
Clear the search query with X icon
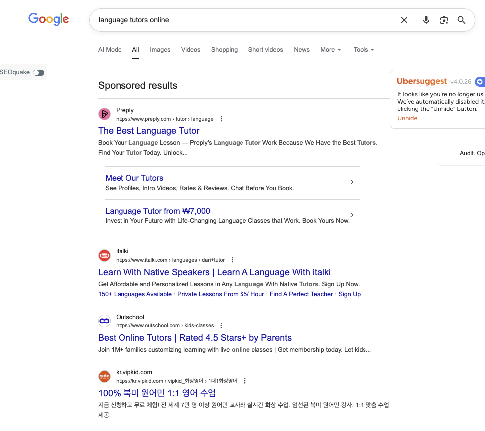pyautogui.click(x=404, y=20)
